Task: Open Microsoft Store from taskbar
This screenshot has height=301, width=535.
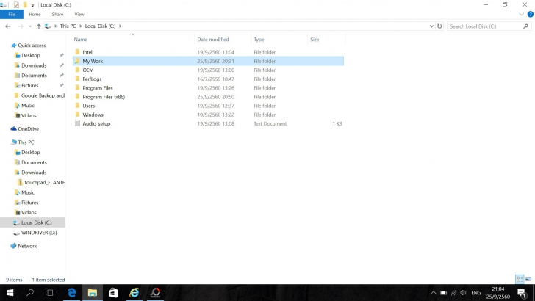Action: (x=113, y=292)
